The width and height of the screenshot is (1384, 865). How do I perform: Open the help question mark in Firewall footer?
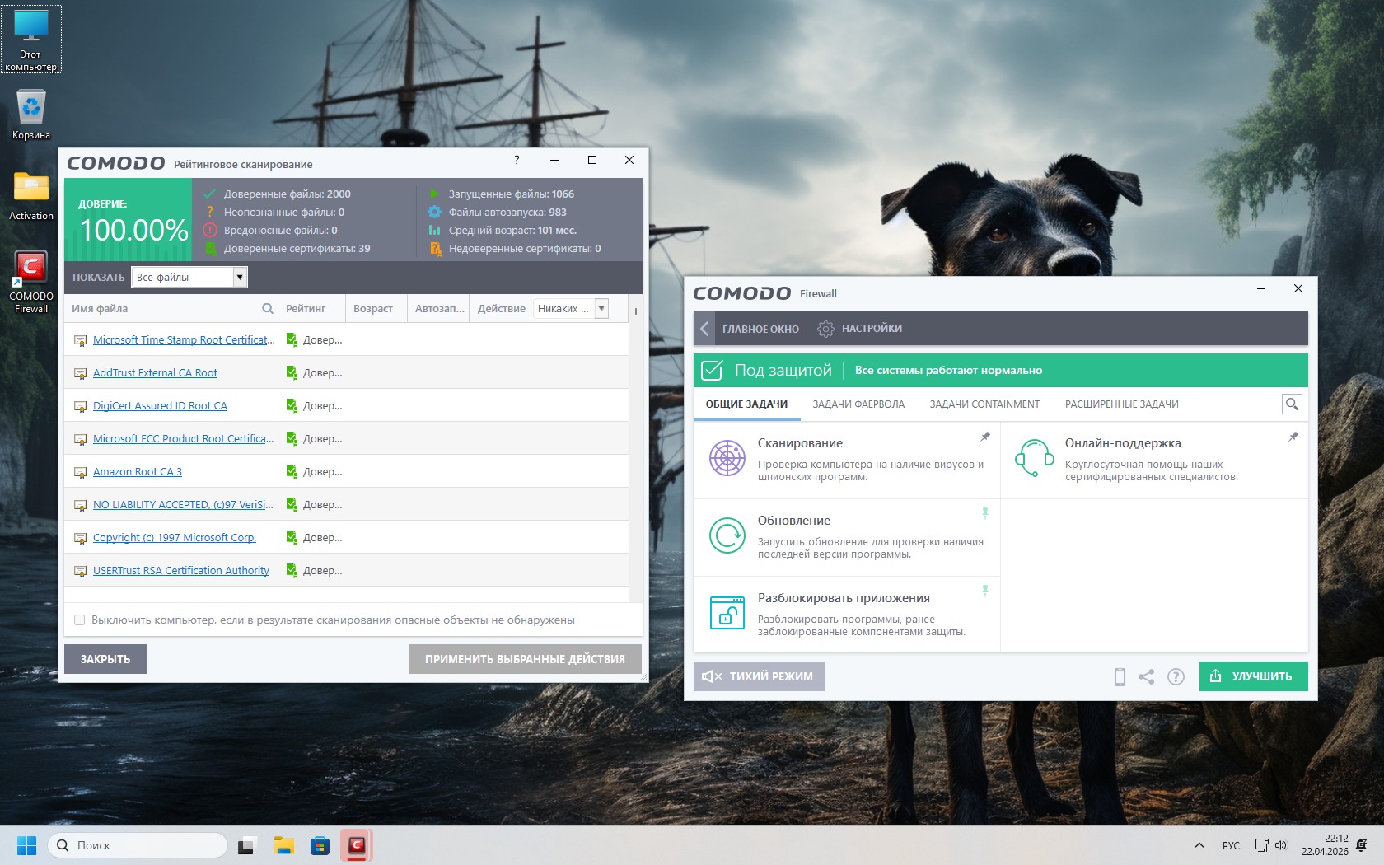pyautogui.click(x=1176, y=676)
